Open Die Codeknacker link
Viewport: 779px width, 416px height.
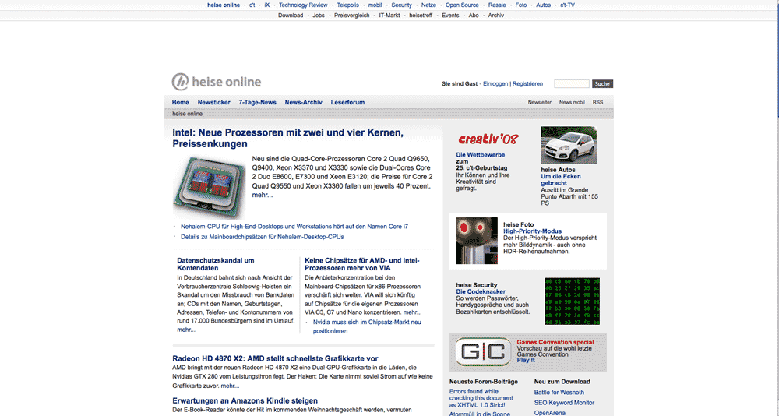click(481, 292)
